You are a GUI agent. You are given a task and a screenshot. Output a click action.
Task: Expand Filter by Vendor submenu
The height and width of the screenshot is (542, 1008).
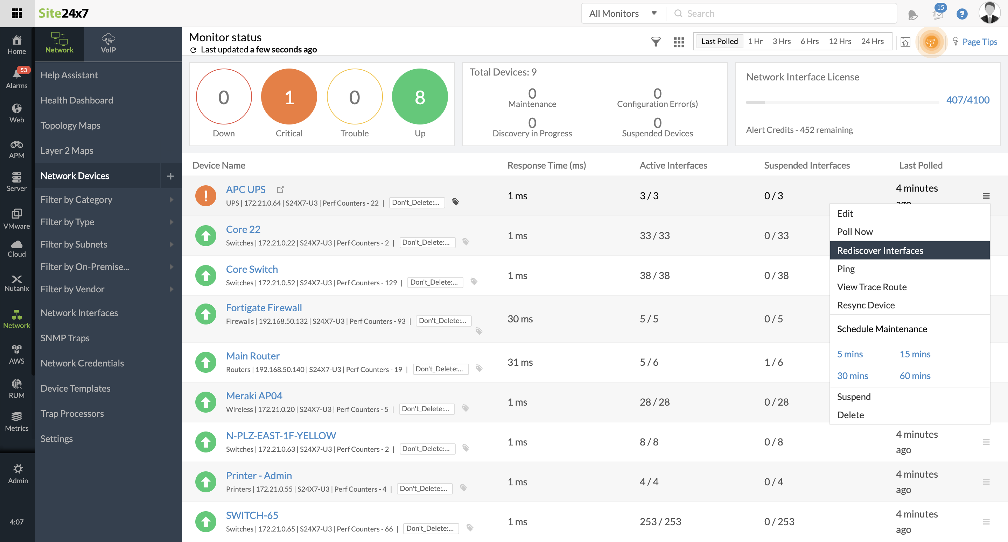[x=107, y=289]
